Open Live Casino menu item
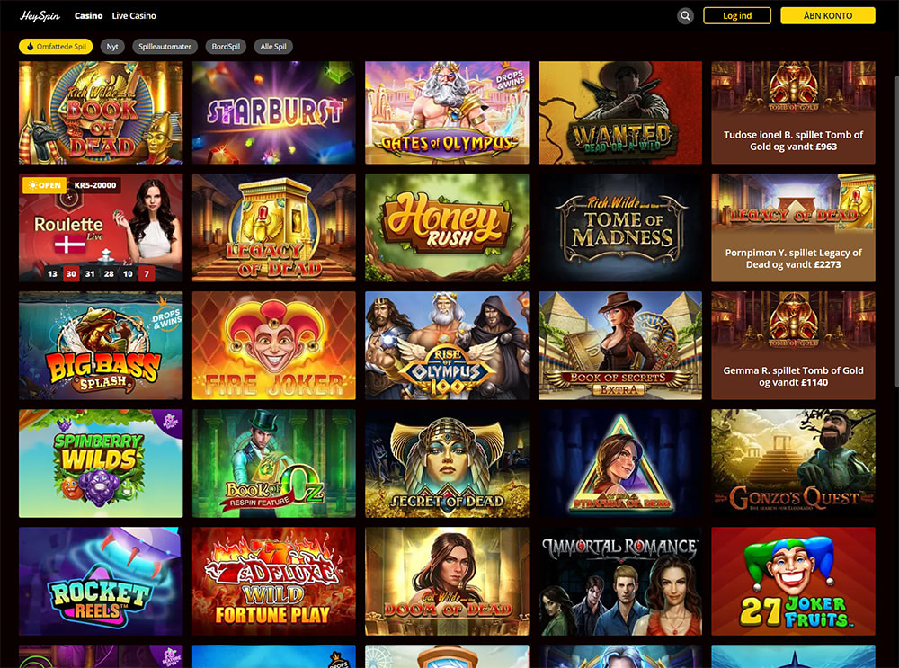This screenshot has width=899, height=668. (134, 16)
